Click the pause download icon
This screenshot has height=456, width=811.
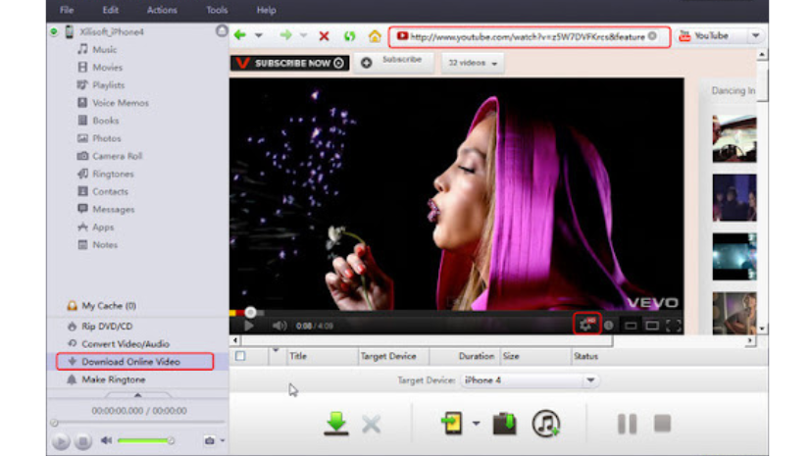[627, 423]
